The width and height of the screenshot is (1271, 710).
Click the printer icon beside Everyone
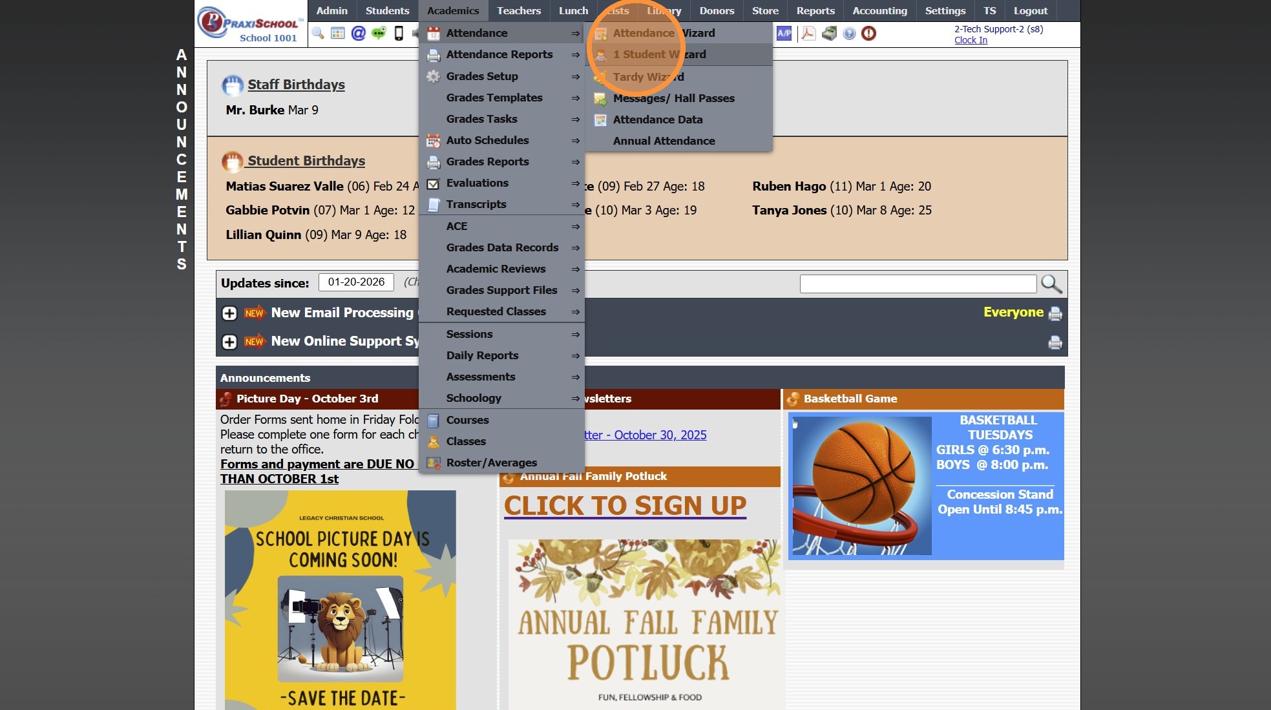pos(1055,314)
